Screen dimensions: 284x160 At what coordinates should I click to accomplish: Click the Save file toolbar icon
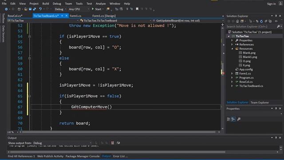tap(30, 9)
